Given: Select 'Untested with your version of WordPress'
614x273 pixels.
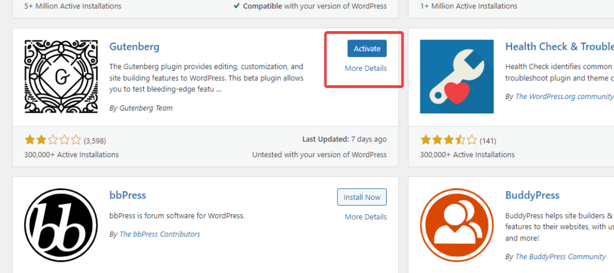Looking at the screenshot, I should point(319,155).
